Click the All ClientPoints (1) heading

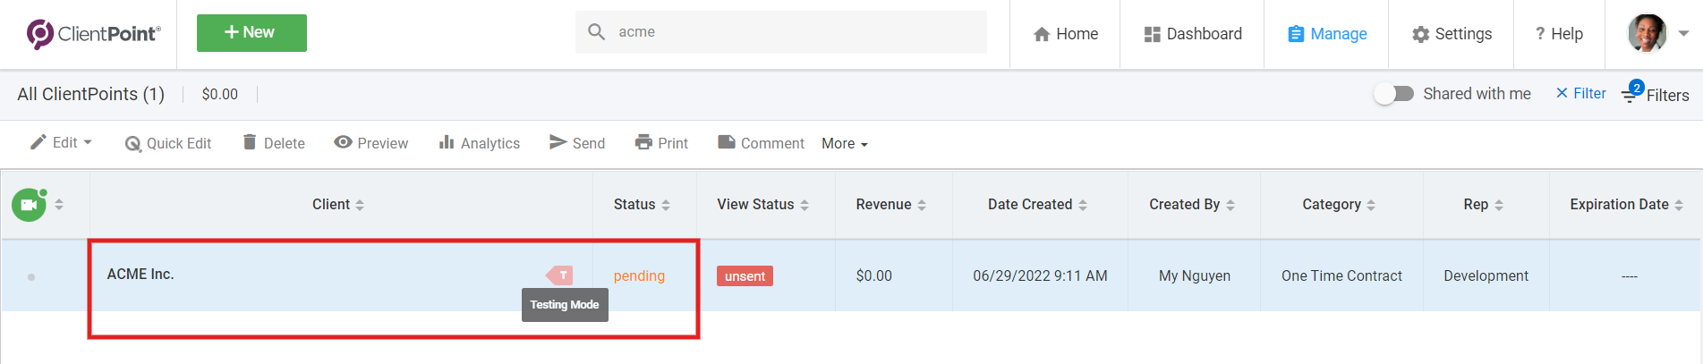(91, 94)
